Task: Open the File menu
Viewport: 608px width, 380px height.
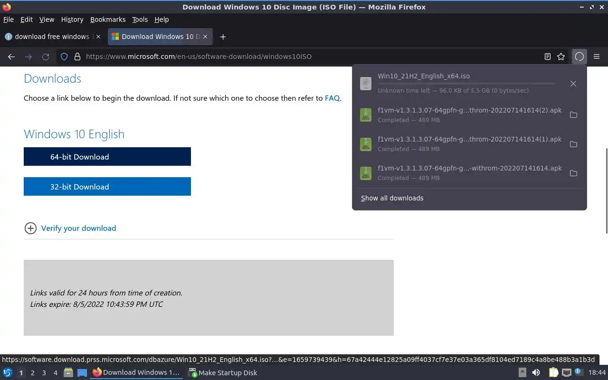Action: click(x=9, y=19)
